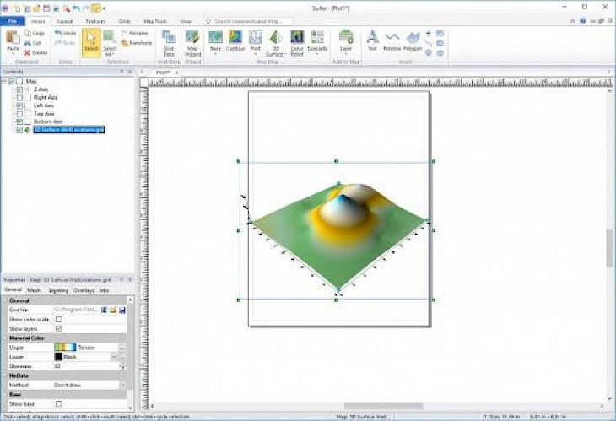
Task: Open the quick access toolbar customize arrow
Action: coord(104,8)
